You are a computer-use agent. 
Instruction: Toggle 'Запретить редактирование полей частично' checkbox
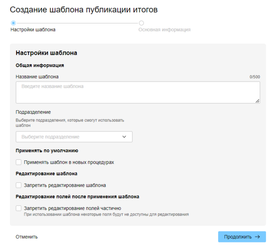[x=19, y=208]
